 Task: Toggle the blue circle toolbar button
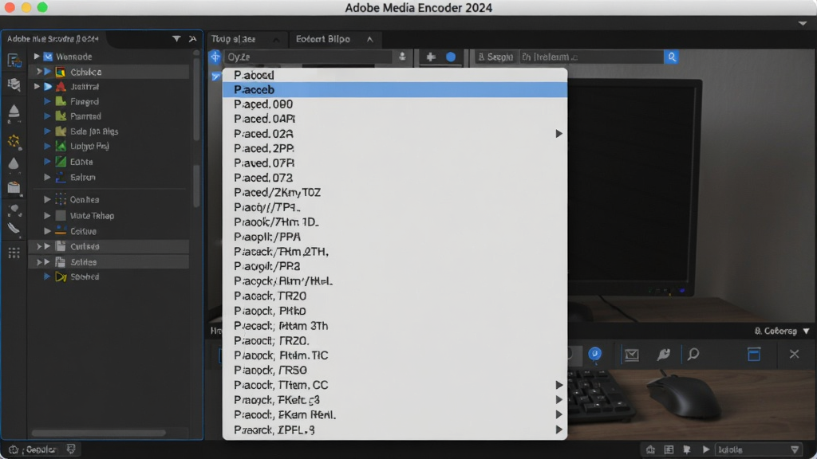[451, 57]
